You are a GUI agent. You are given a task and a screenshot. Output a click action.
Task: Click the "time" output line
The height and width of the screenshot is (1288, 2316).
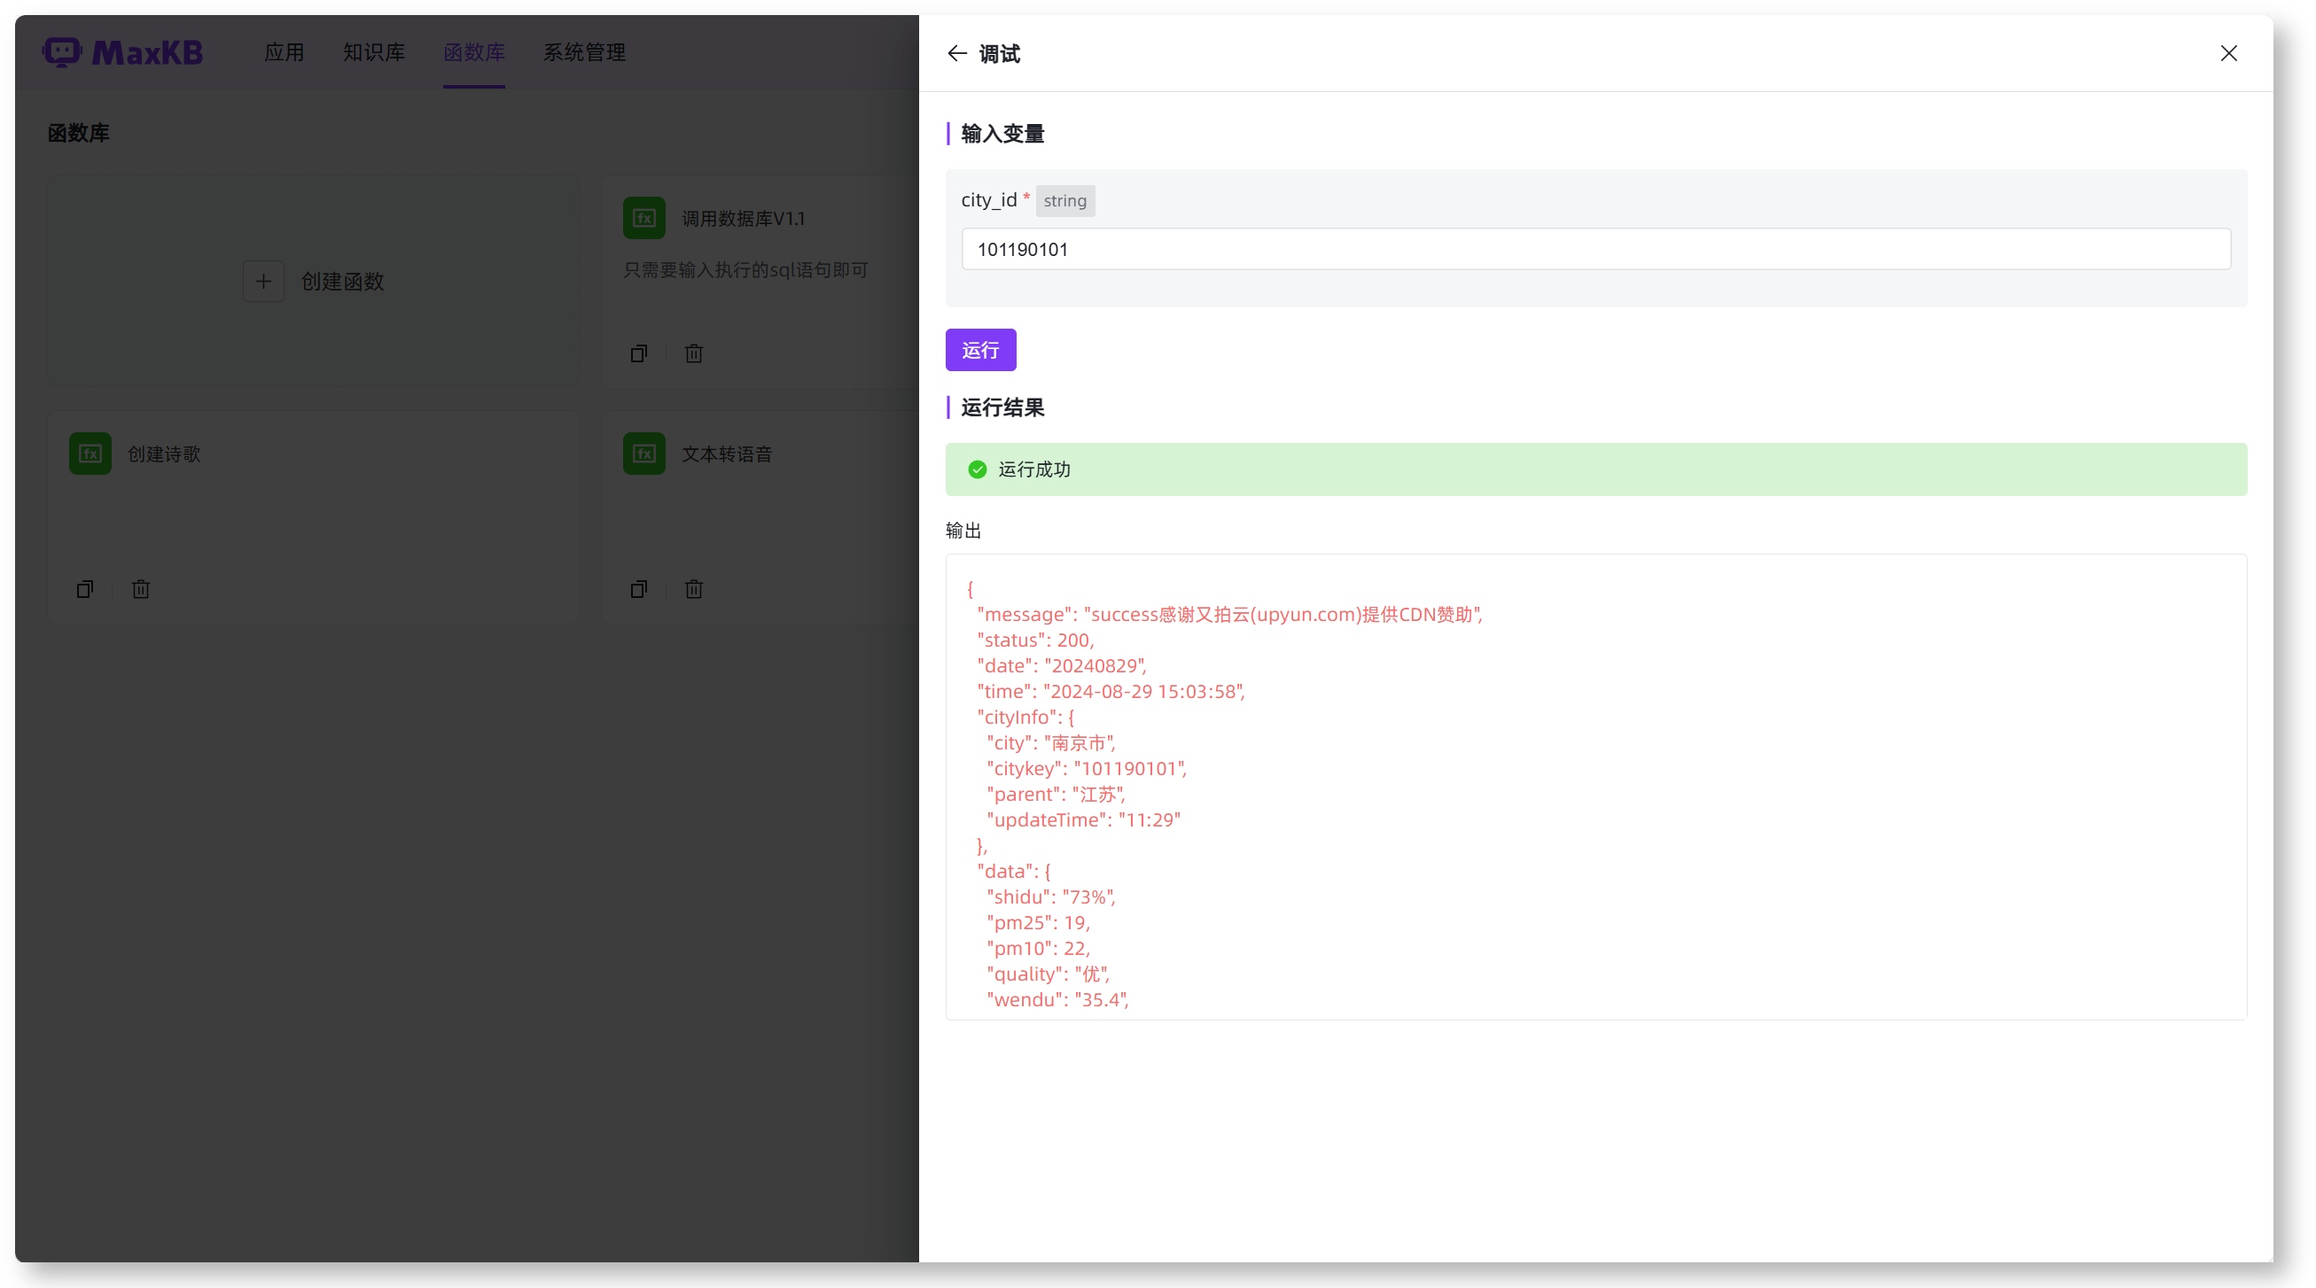tap(1111, 691)
